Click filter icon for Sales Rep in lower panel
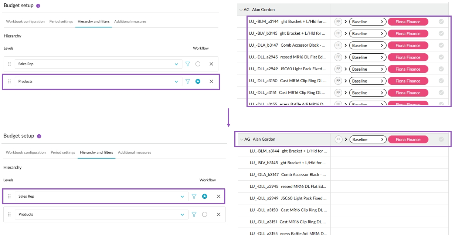452x235 pixels. (x=194, y=197)
